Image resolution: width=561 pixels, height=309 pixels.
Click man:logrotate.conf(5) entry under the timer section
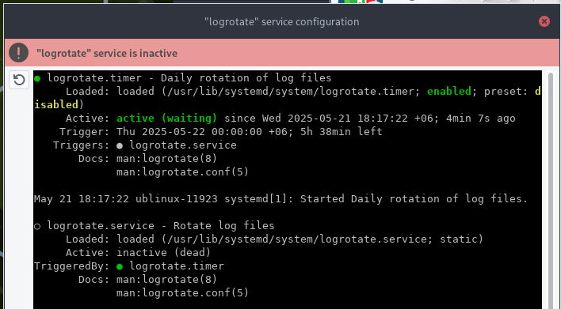[x=182, y=172]
